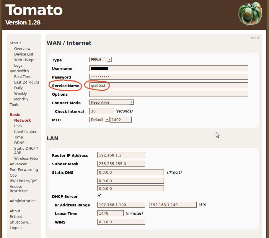The height and width of the screenshot is (238, 269).
Task: Click the second Static DNS field
Action: pos(131,181)
